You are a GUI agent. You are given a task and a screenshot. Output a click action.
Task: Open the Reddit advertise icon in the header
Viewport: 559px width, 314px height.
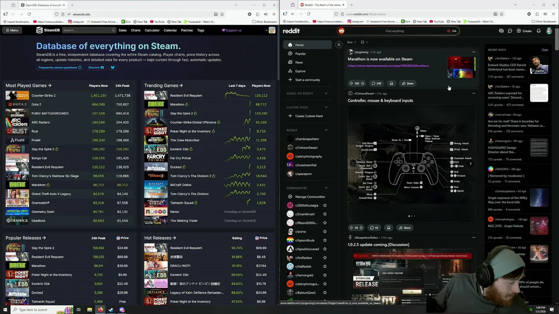[x=501, y=31]
